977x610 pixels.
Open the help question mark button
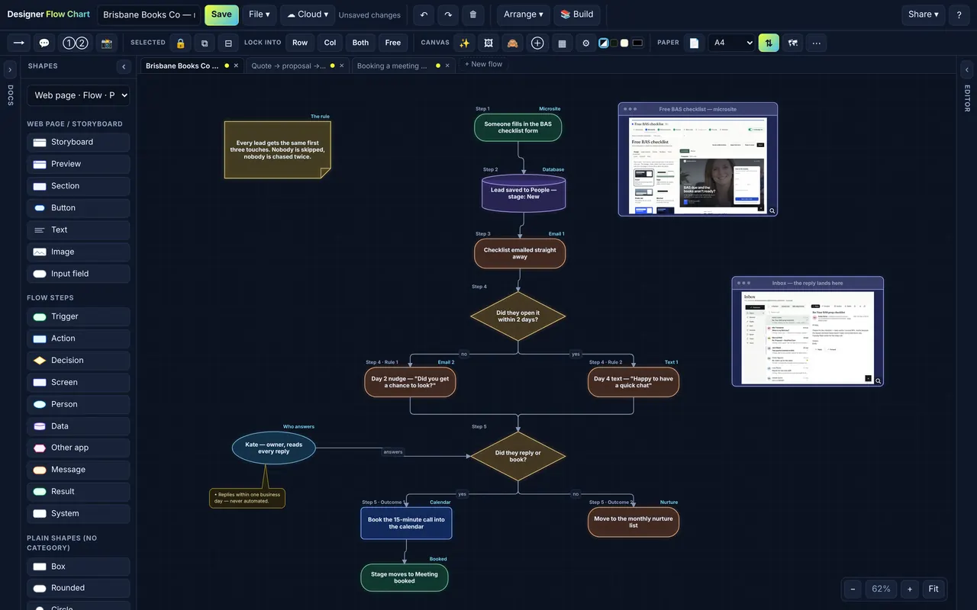click(959, 14)
